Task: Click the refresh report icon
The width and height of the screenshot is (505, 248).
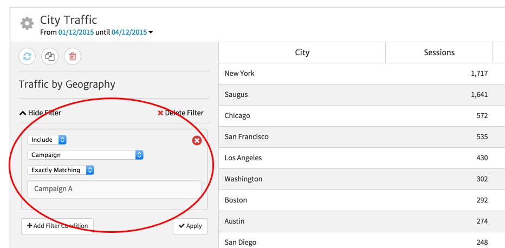Action: (x=27, y=56)
